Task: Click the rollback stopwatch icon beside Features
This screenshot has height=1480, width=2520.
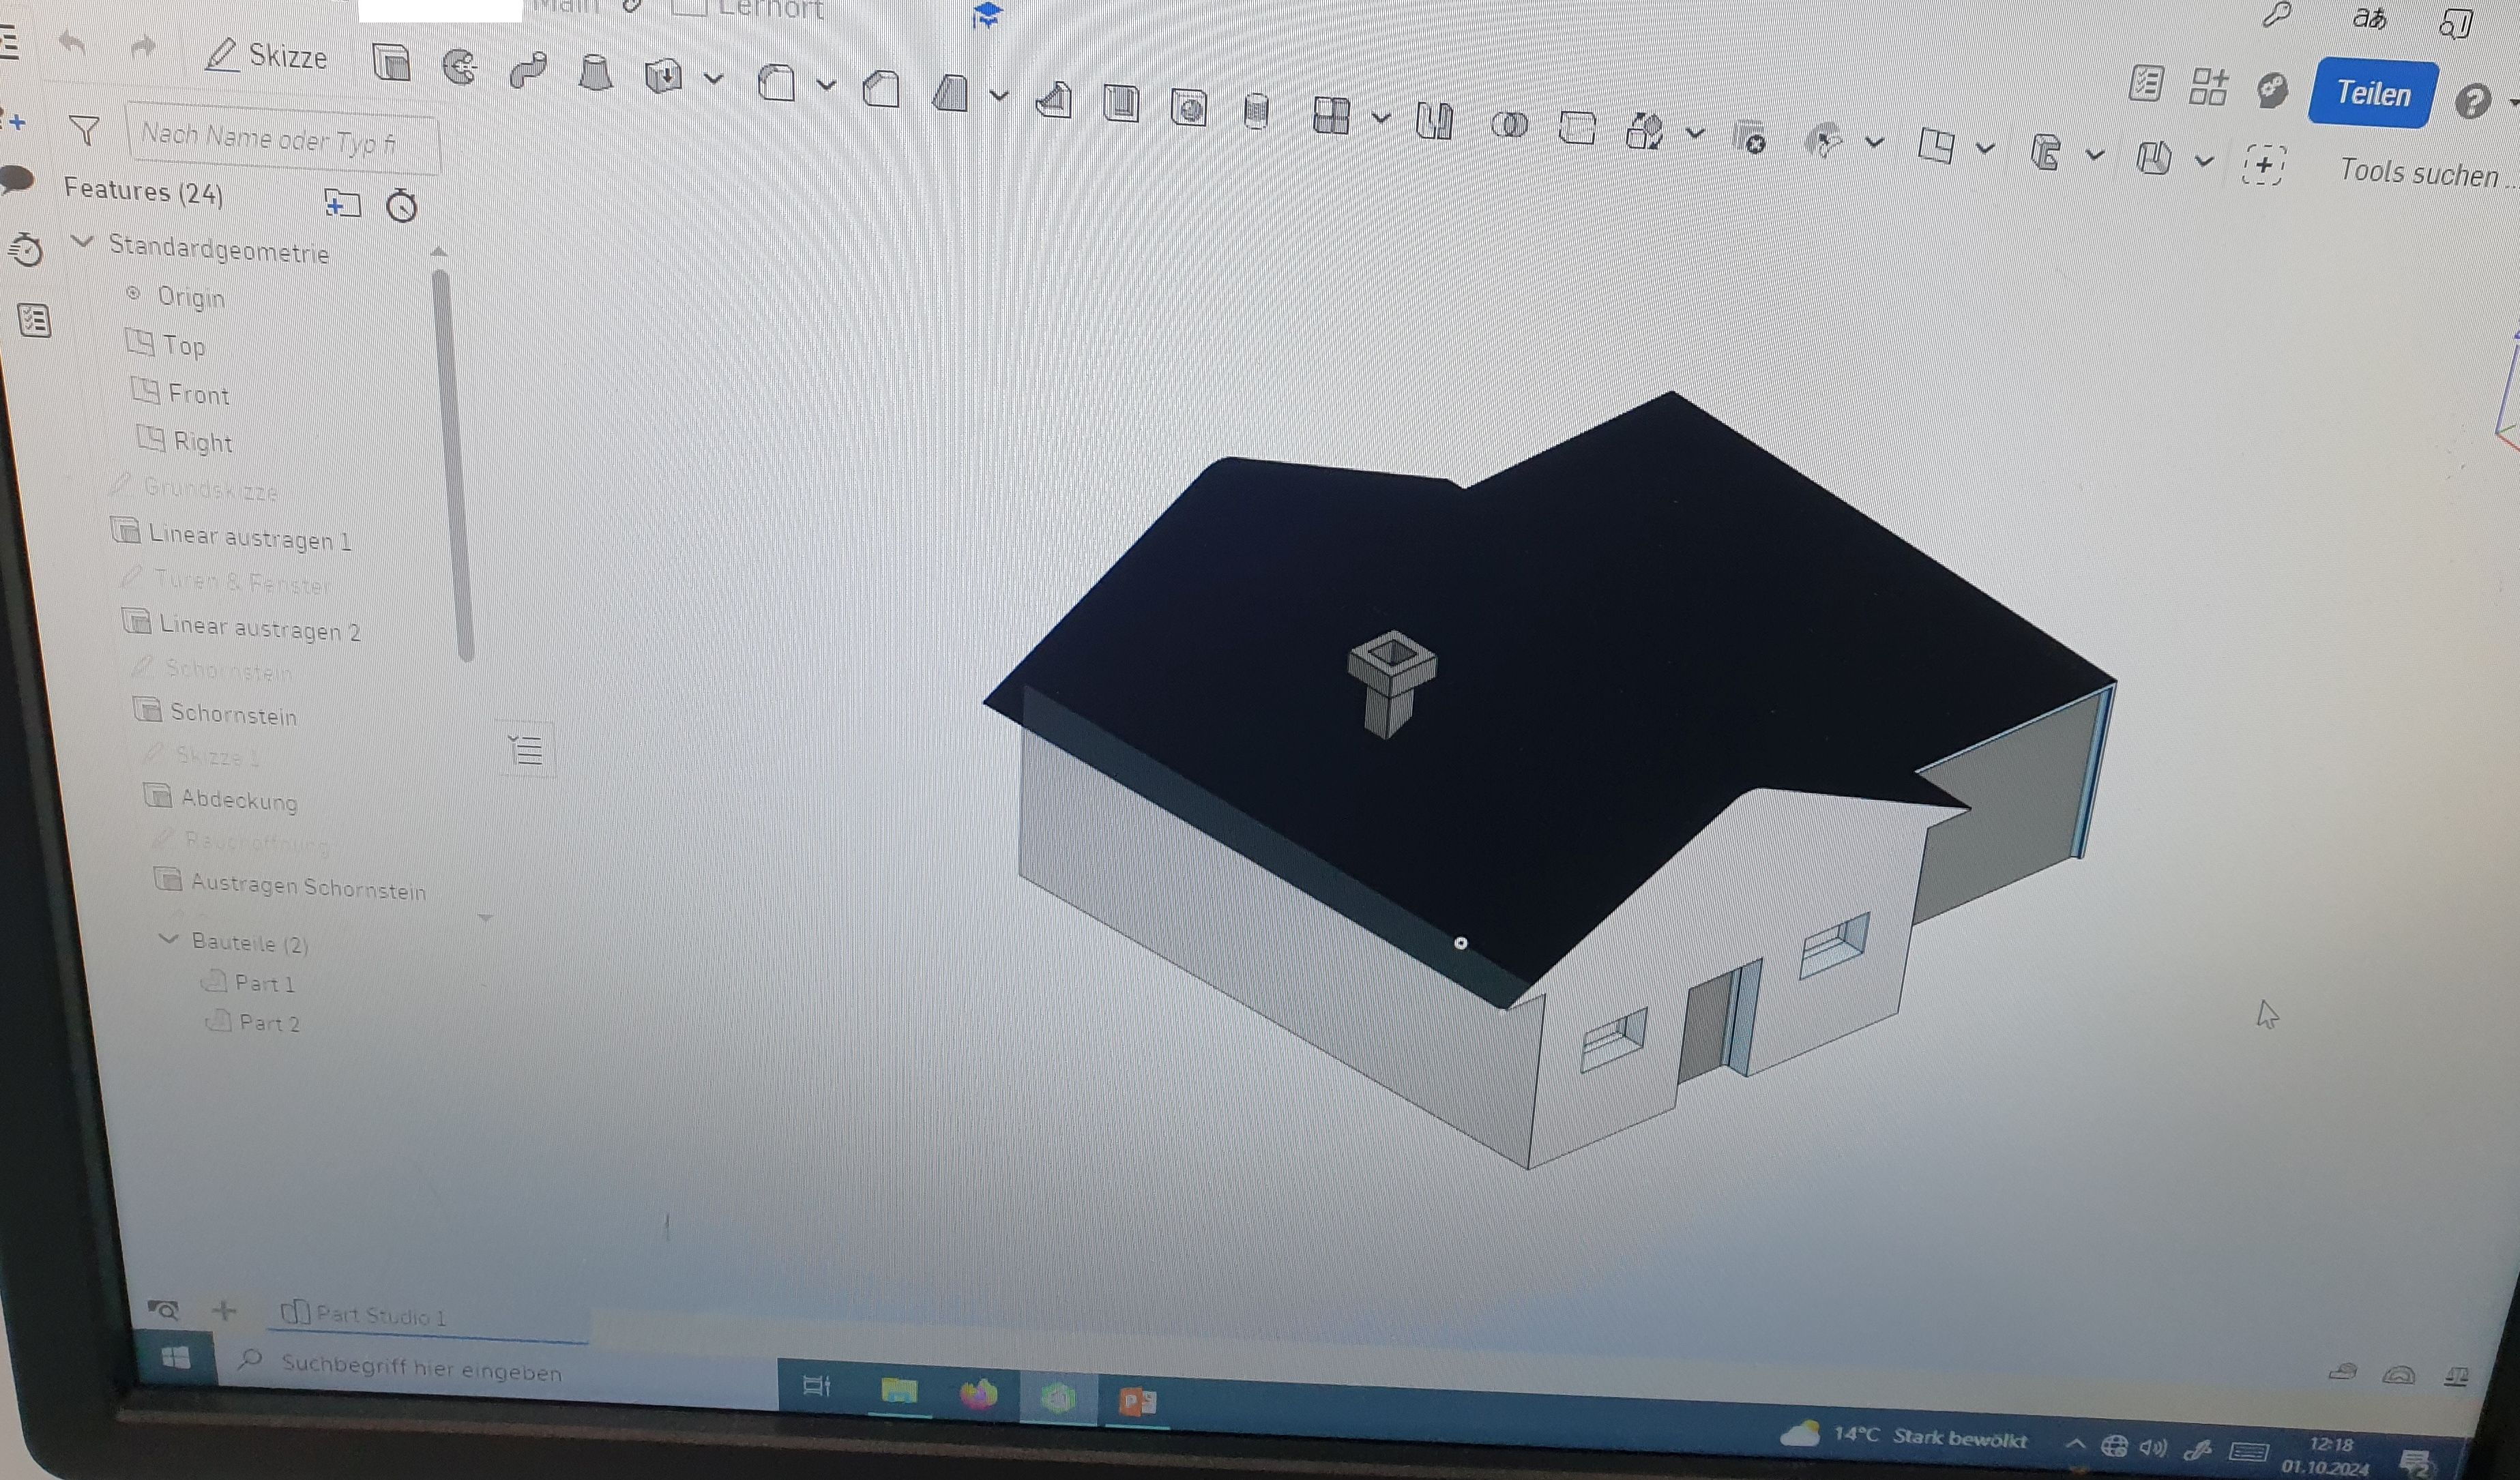Action: [x=402, y=206]
